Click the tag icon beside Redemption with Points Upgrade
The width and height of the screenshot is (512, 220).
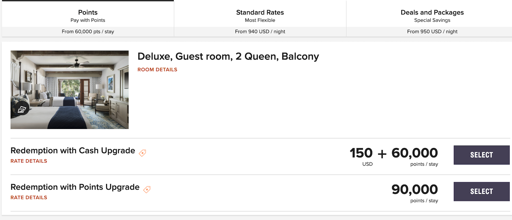(146, 189)
